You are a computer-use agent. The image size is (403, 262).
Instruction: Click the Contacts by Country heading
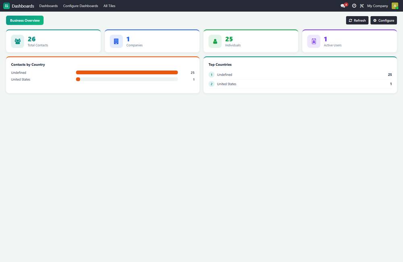28,64
